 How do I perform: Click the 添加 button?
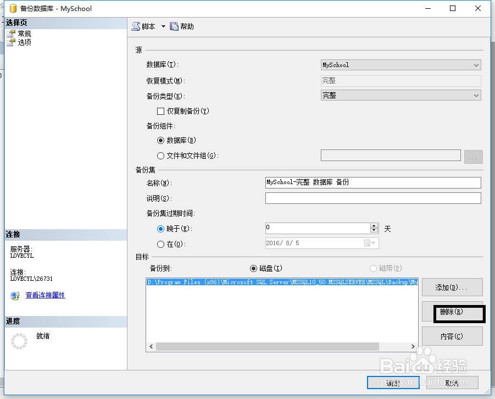tap(452, 286)
